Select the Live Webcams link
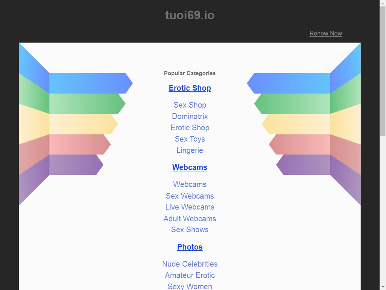Screen dimensions: 386x290 (190, 207)
